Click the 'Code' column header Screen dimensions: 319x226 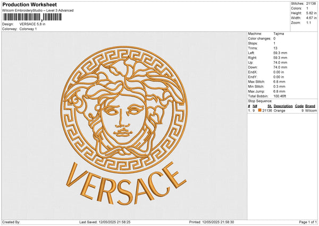[299, 106]
